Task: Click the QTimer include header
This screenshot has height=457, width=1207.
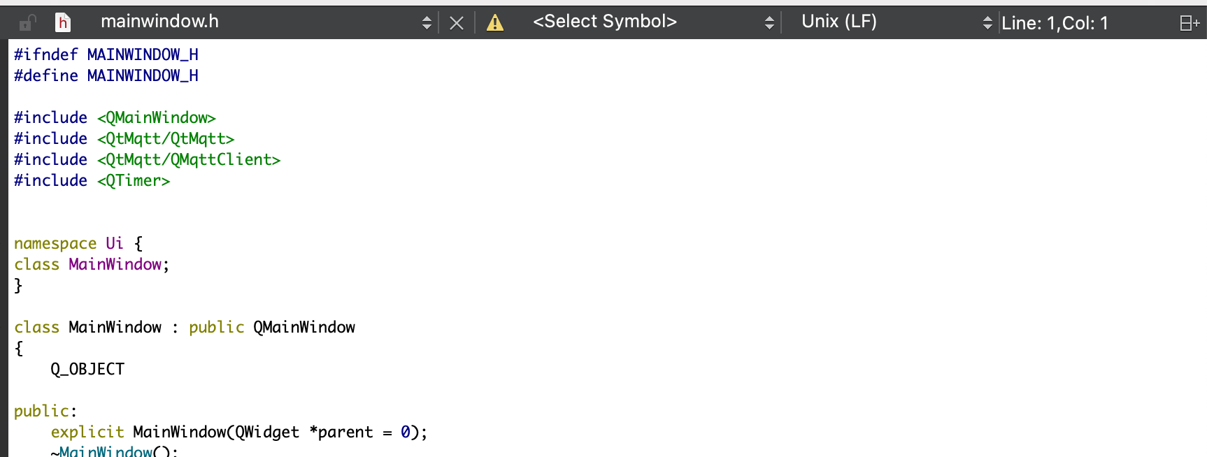Action: [134, 180]
